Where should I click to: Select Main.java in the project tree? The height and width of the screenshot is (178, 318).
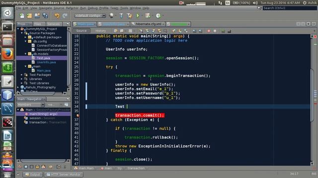44,71
